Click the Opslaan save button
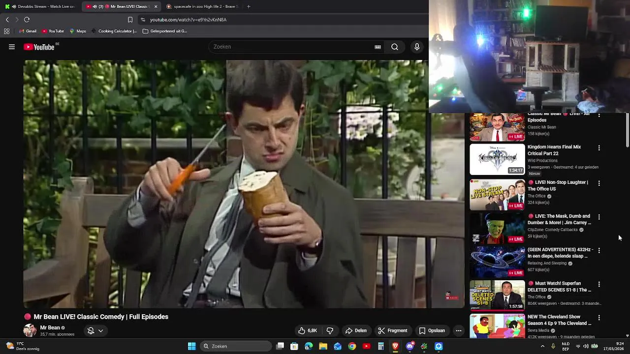 432,330
